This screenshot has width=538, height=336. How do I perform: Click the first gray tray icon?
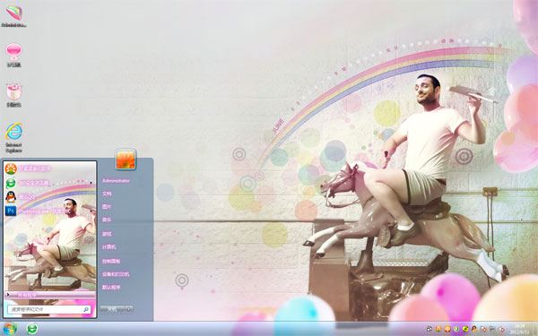click(430, 329)
